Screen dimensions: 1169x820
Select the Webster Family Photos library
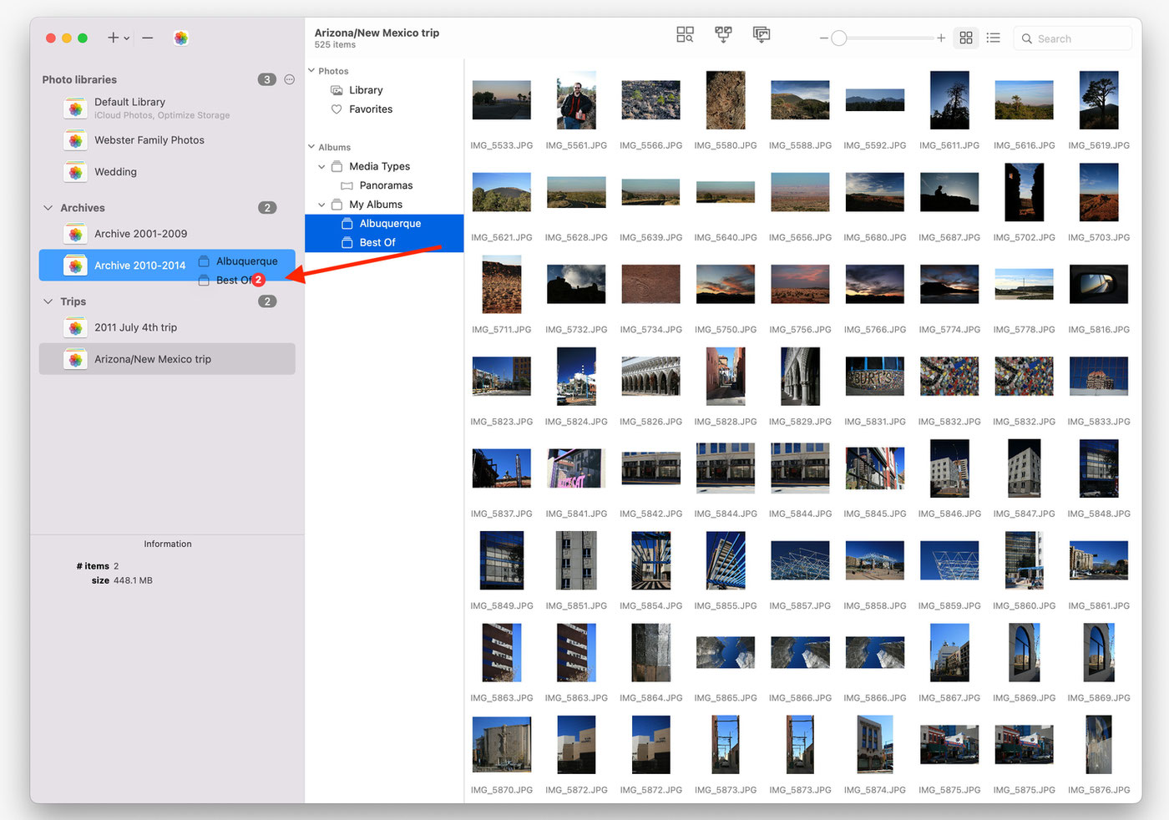149,140
